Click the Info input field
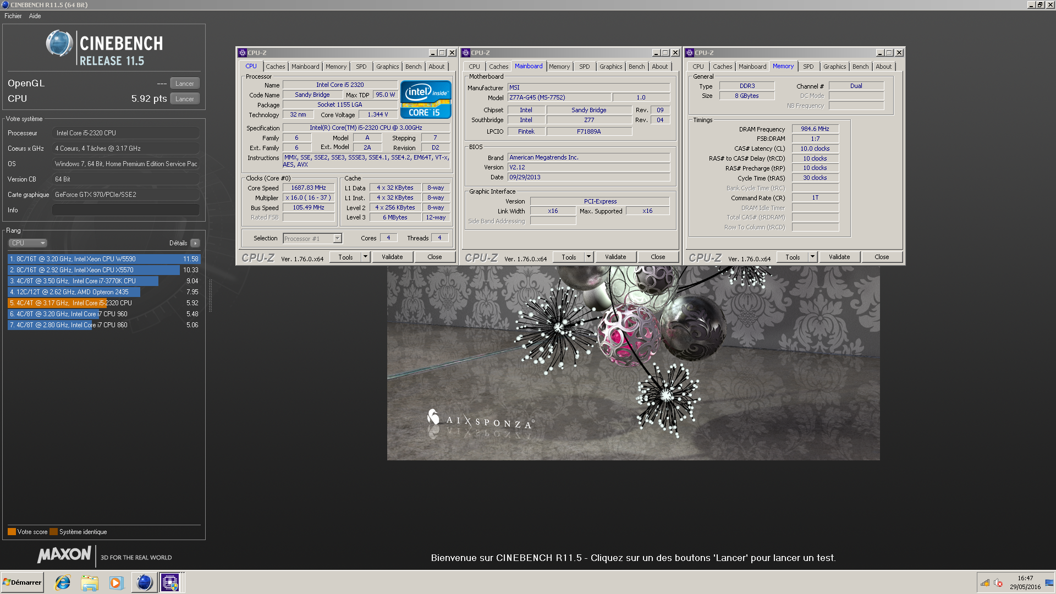The height and width of the screenshot is (594, 1056). coord(126,210)
